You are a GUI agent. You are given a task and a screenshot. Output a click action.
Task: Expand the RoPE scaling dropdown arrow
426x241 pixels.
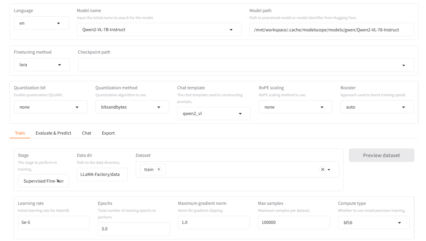(x=322, y=107)
